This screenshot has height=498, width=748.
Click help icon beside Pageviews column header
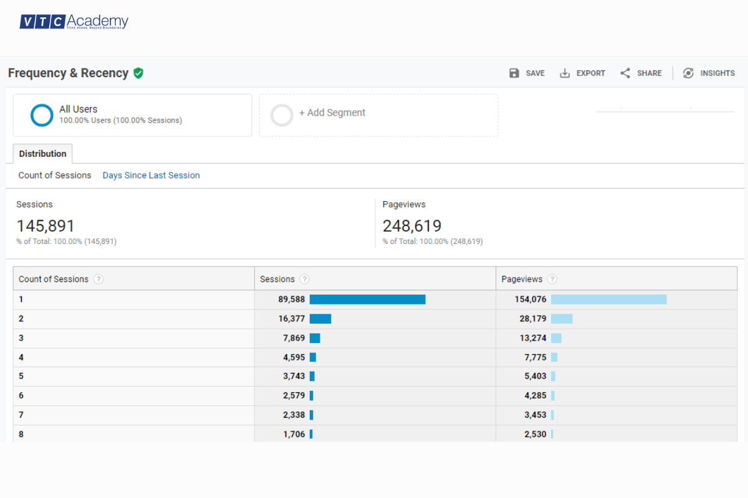pos(552,279)
